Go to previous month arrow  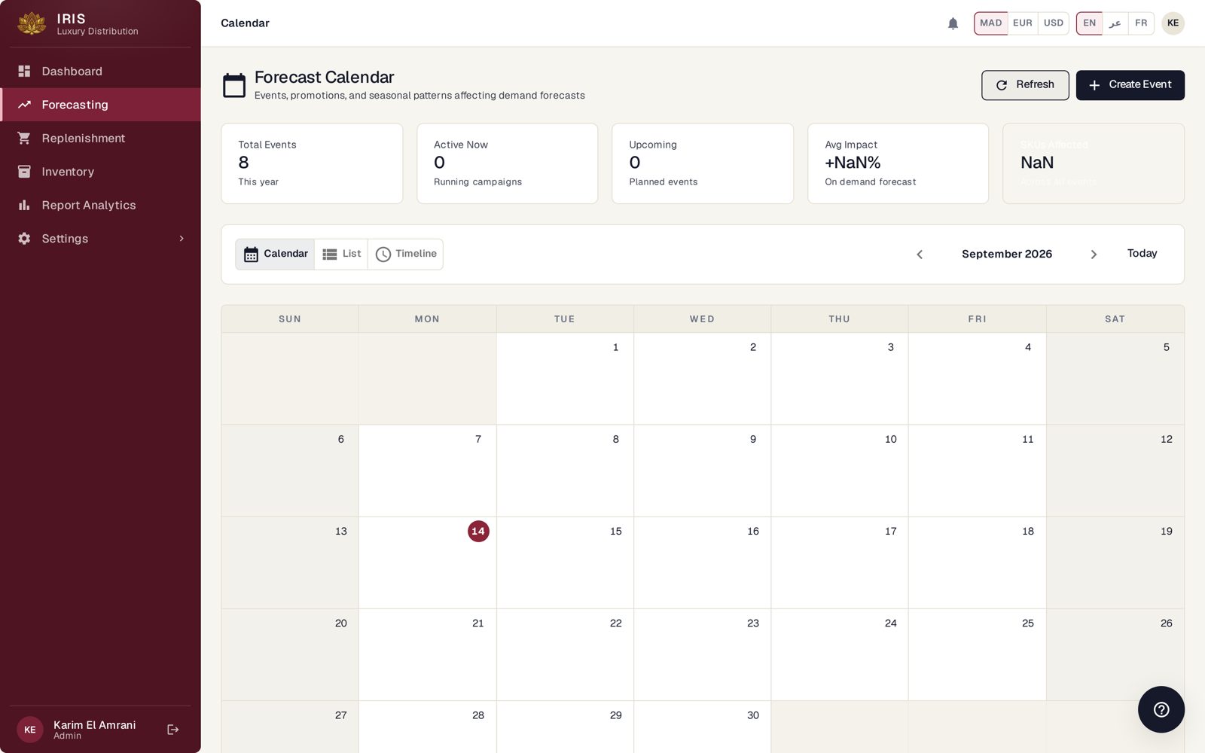[x=920, y=255]
